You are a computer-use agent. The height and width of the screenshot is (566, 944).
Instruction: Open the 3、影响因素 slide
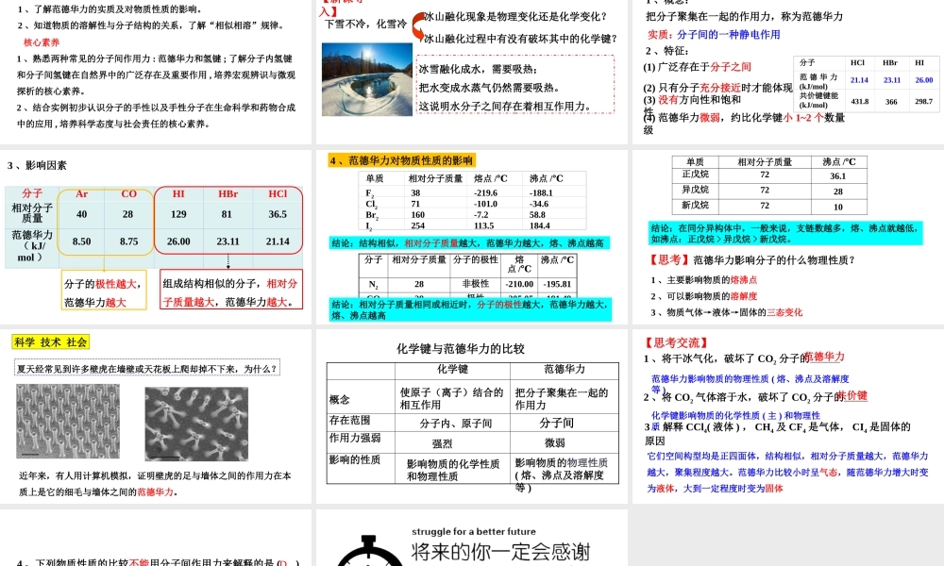(x=156, y=238)
